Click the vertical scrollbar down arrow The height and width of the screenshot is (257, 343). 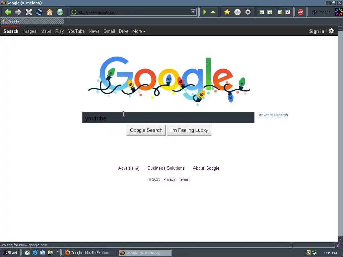[340, 239]
